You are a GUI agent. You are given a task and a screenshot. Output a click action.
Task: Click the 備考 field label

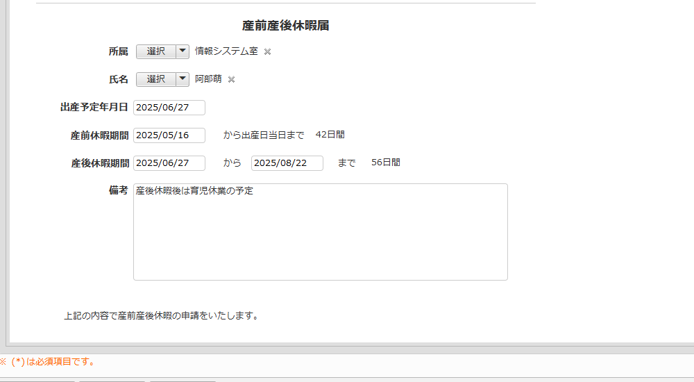pos(119,190)
